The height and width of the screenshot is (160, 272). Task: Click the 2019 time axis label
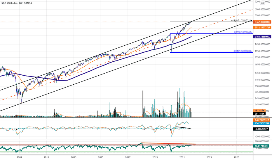pyautogui.click(x=155, y=157)
